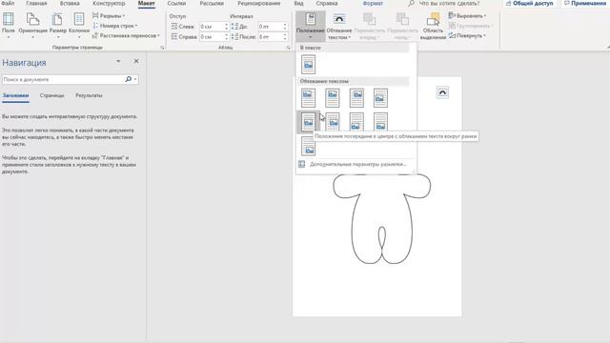
Task: Open Параметры страницы dialog launcher
Action: pyautogui.click(x=162, y=48)
